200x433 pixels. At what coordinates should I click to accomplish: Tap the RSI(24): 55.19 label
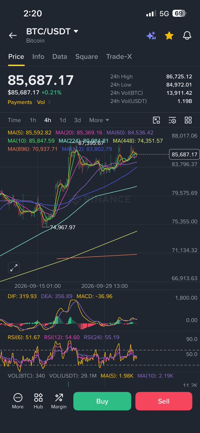tap(102, 337)
